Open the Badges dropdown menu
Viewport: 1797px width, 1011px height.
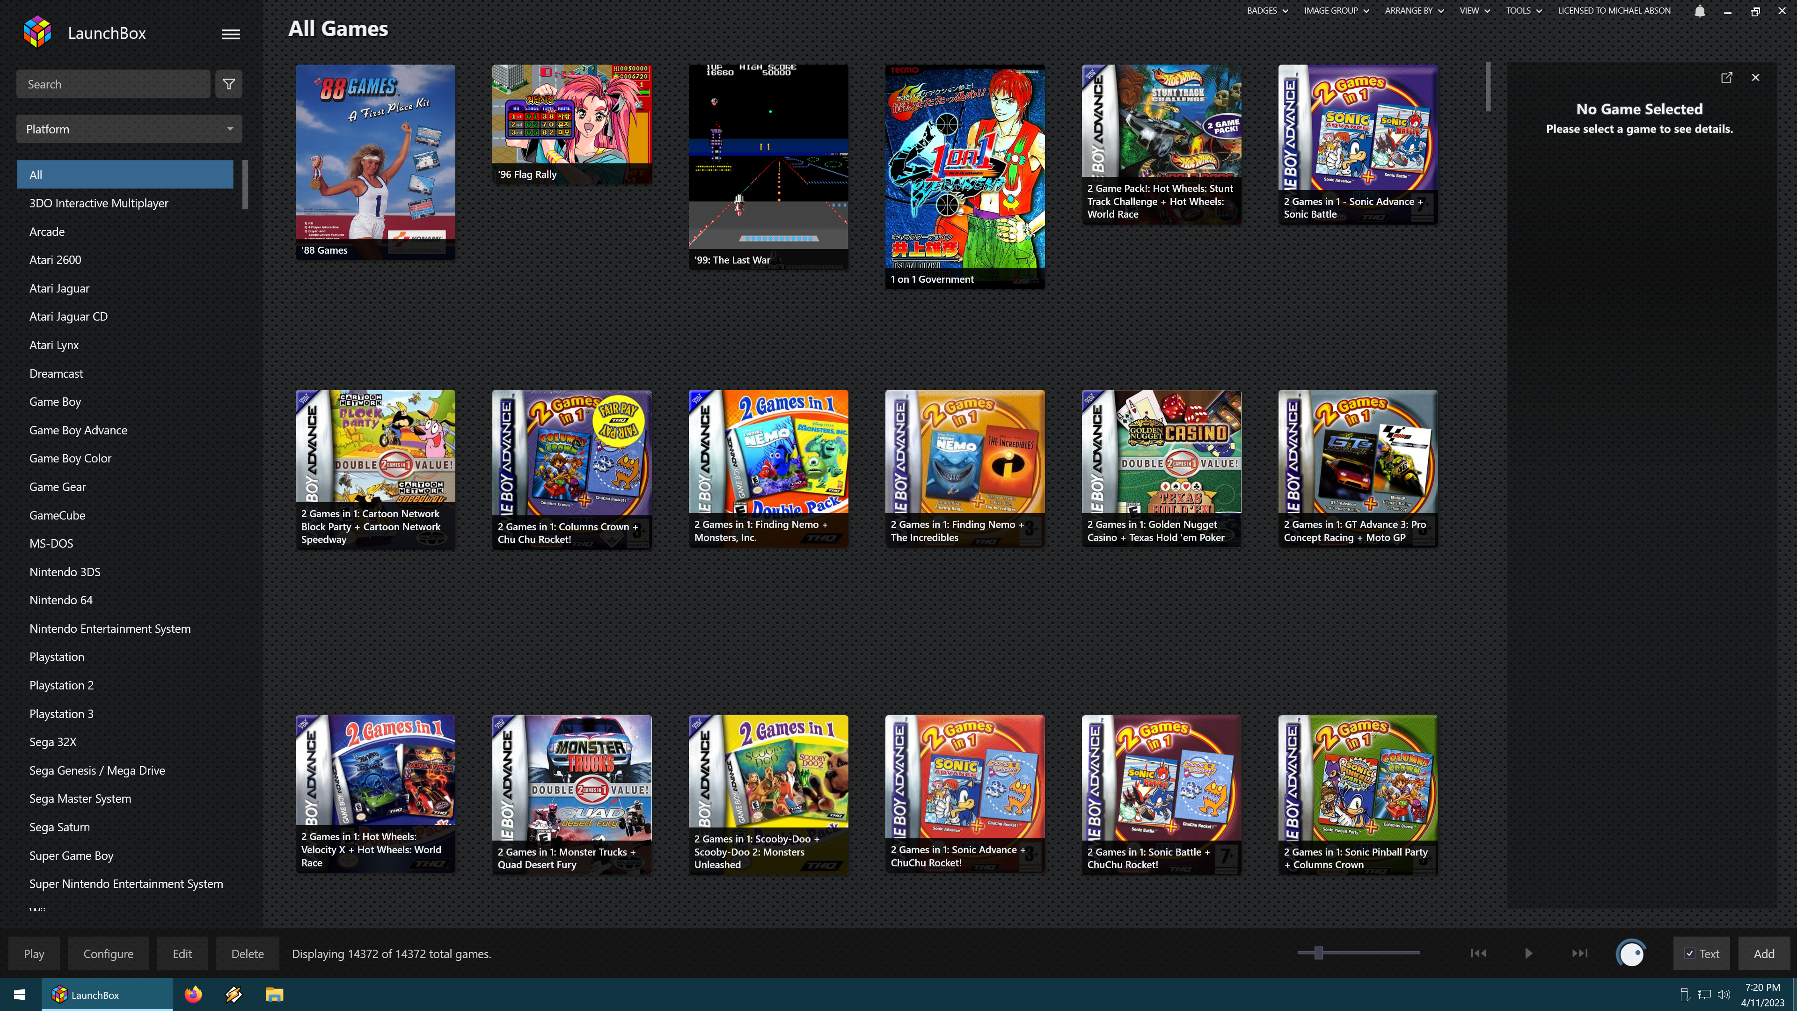coord(1268,10)
